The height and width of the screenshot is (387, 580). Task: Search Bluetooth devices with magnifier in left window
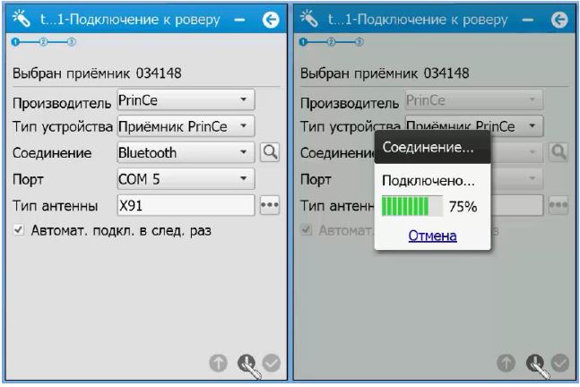click(270, 152)
